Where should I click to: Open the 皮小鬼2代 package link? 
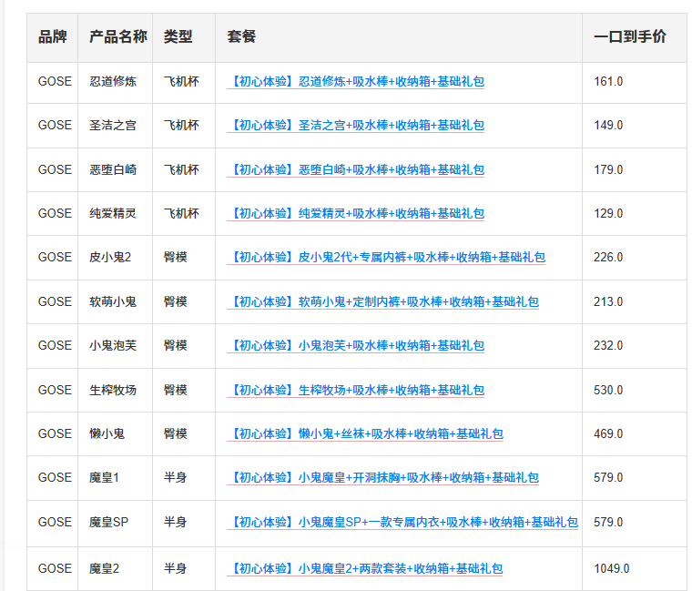(386, 257)
